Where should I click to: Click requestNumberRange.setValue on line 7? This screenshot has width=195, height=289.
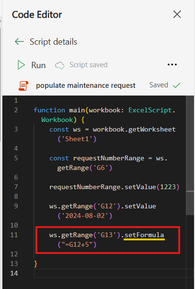point(103,187)
